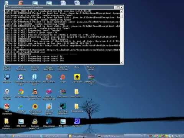Select the cartoon boy with arrow game icon

(x=49, y=106)
